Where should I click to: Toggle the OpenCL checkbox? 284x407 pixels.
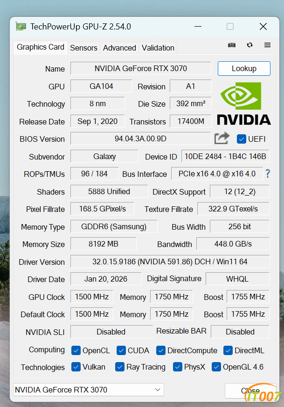tap(76, 350)
